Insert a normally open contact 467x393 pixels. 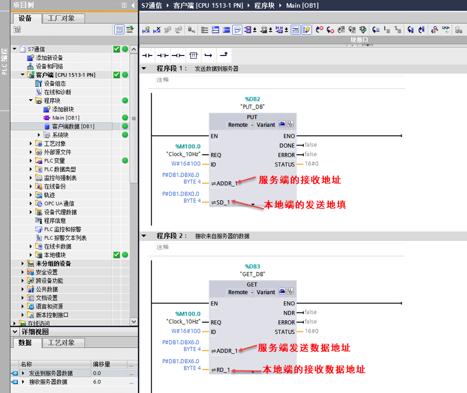tap(148, 55)
